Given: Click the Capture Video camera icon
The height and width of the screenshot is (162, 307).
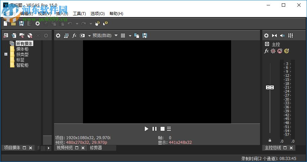Looking at the screenshot, I should pos(22,35).
